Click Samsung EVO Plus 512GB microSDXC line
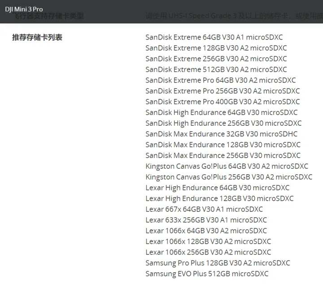323x286 pixels. click(207, 274)
